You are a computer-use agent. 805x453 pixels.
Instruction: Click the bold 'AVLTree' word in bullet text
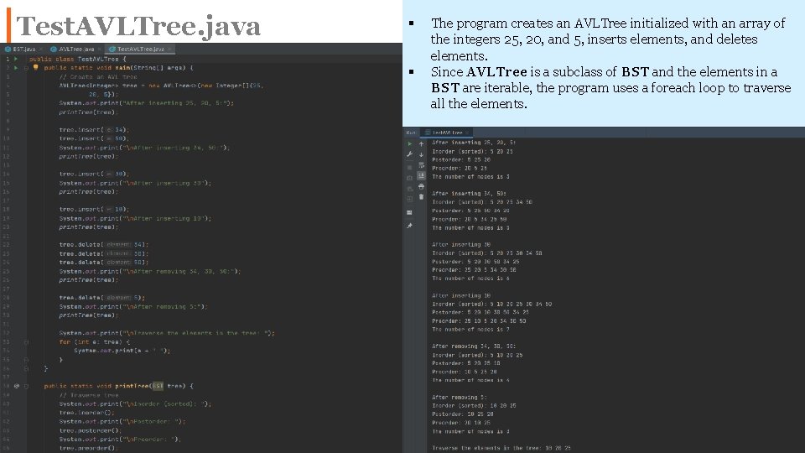(x=496, y=72)
